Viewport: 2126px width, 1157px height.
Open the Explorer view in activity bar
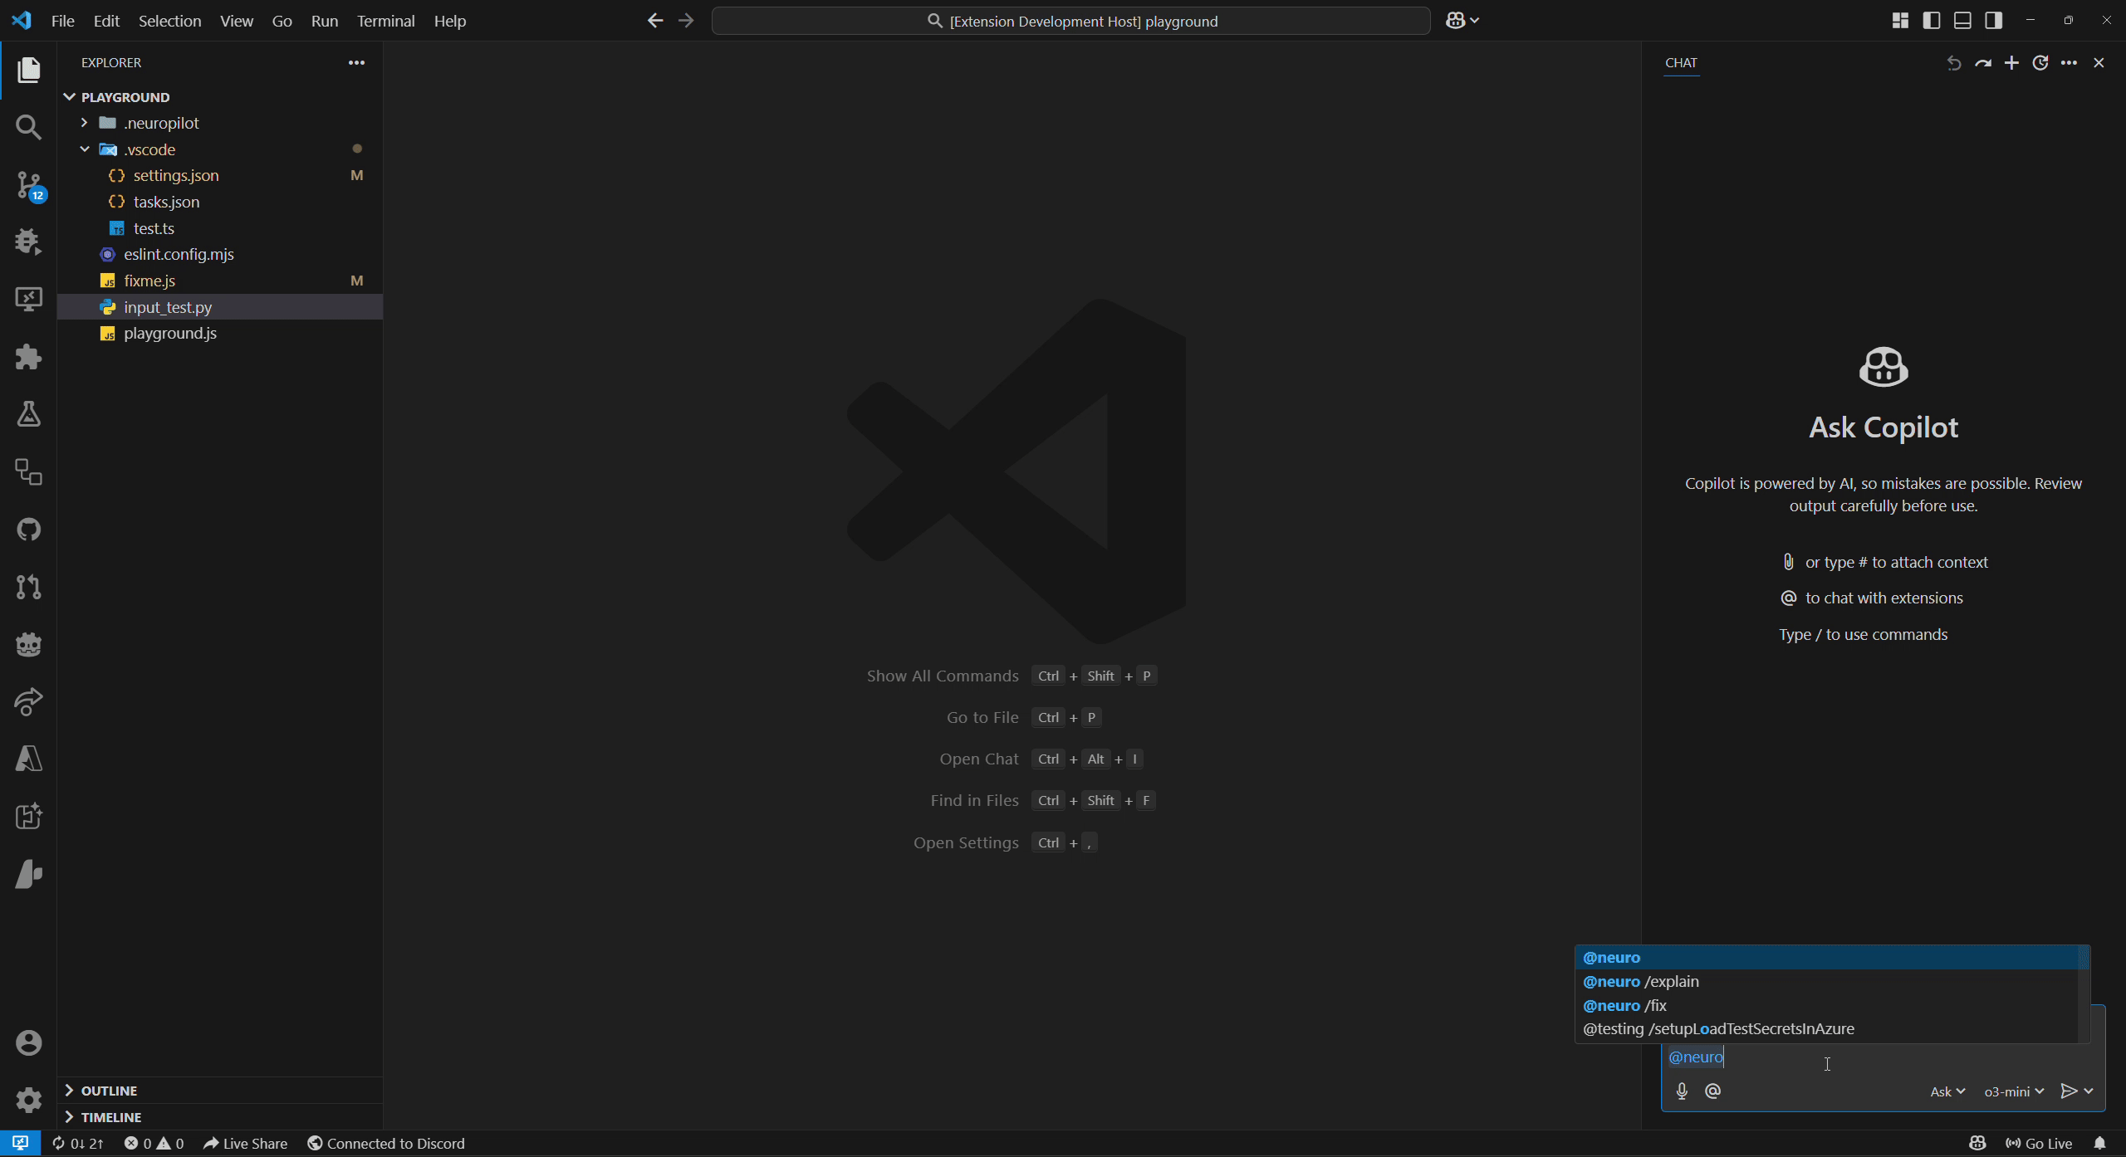(x=28, y=70)
